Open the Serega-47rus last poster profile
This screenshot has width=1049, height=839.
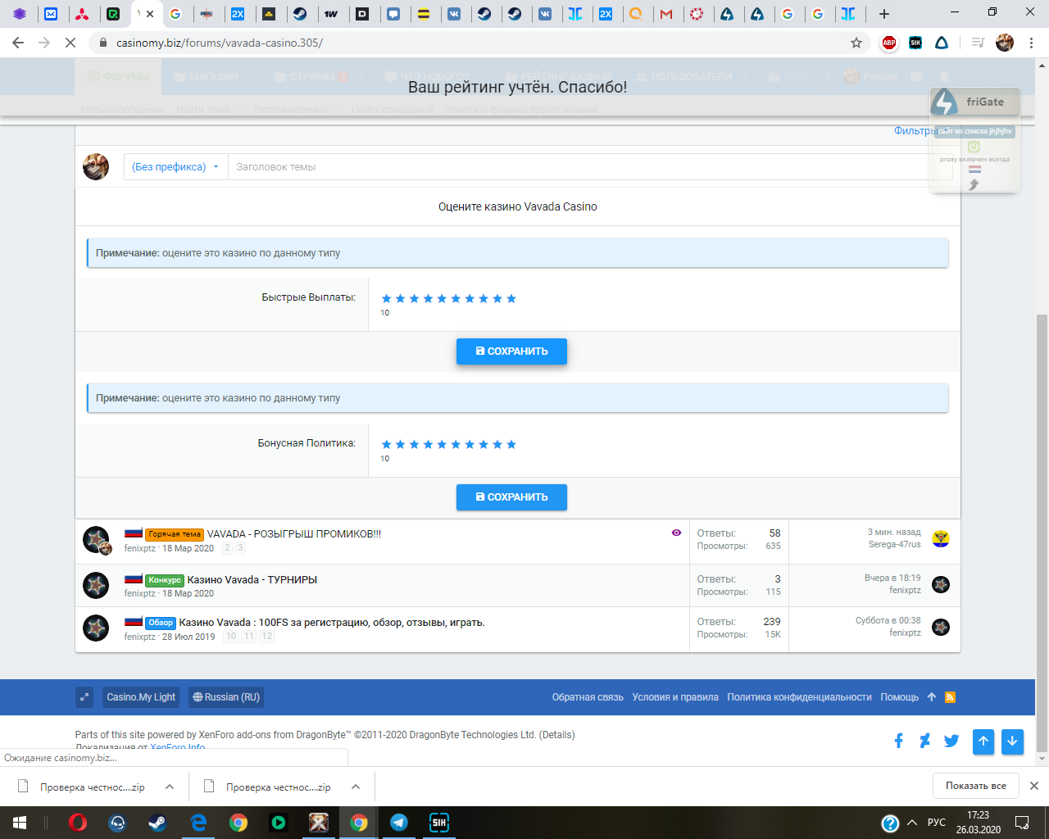895,544
